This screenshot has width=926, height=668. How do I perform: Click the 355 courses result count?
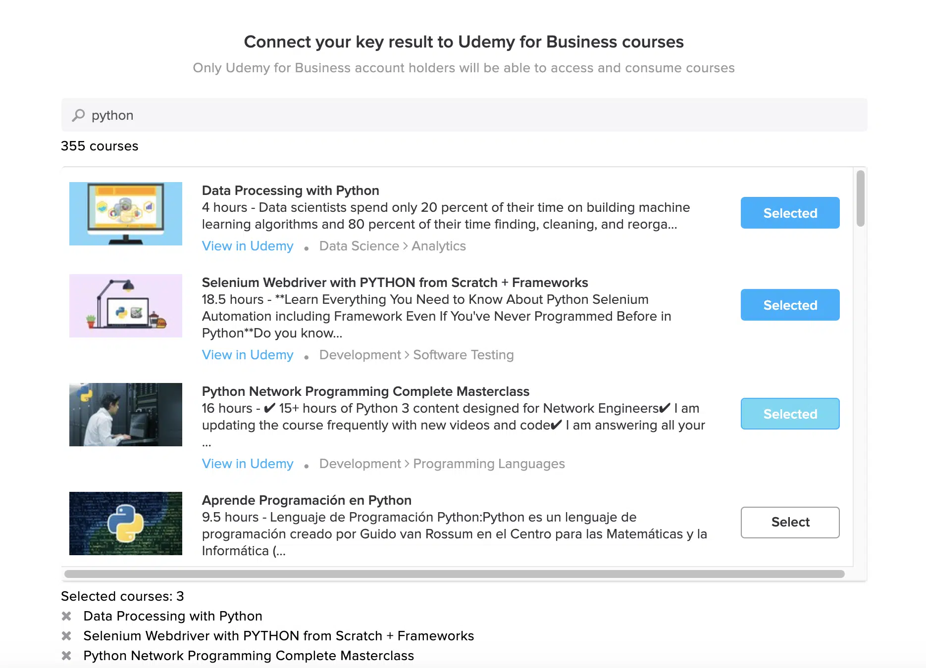[x=100, y=146]
